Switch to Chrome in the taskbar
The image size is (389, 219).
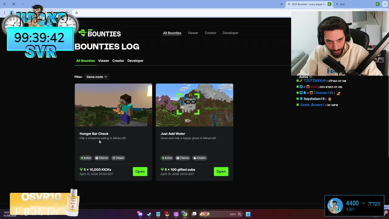coord(185,214)
